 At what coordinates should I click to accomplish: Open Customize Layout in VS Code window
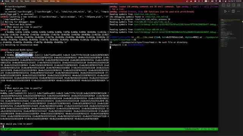click(x=239, y=5)
